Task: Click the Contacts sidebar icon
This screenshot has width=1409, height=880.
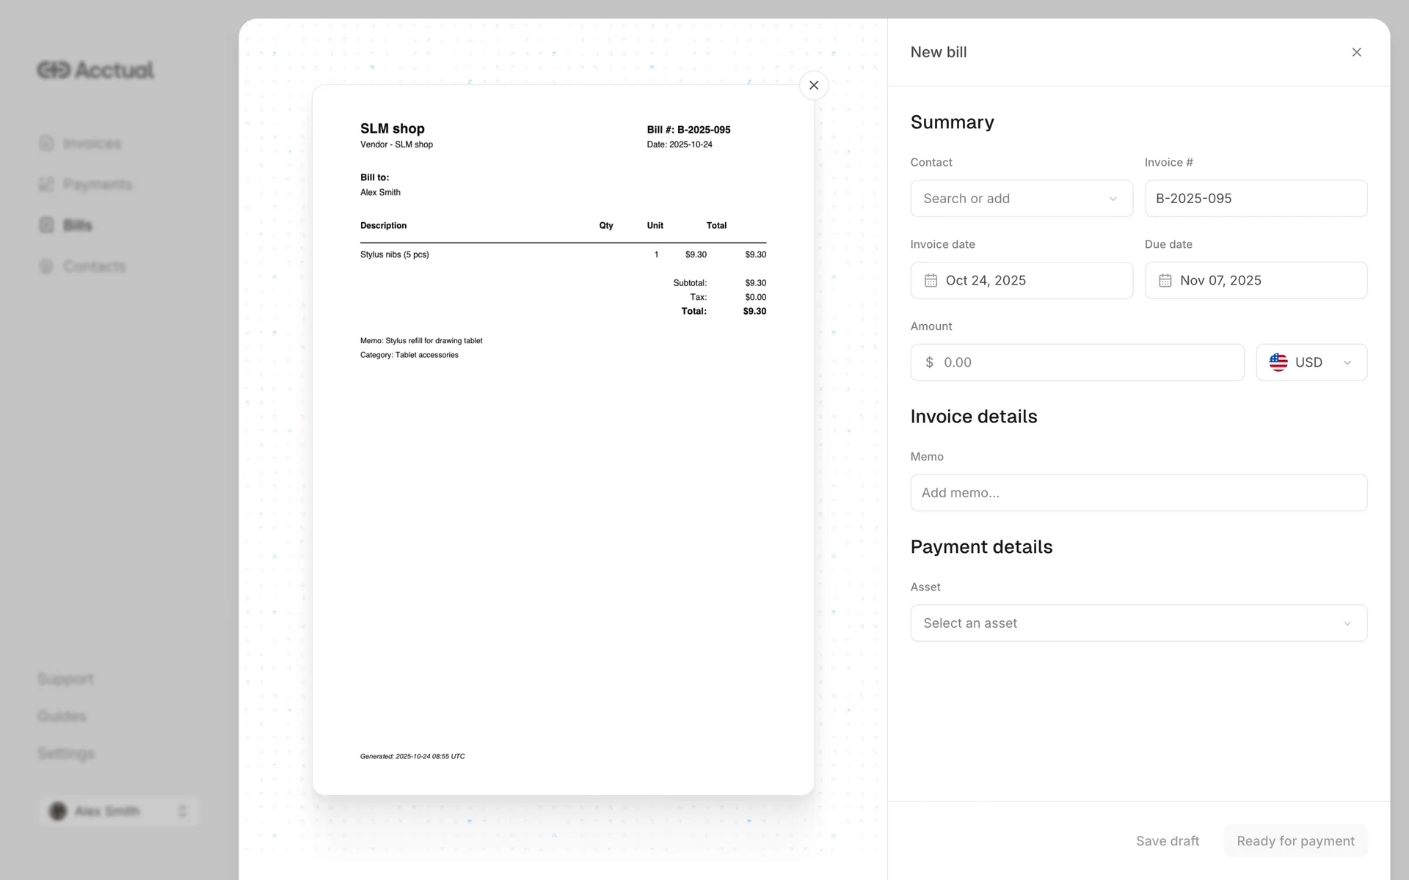Action: 46,266
